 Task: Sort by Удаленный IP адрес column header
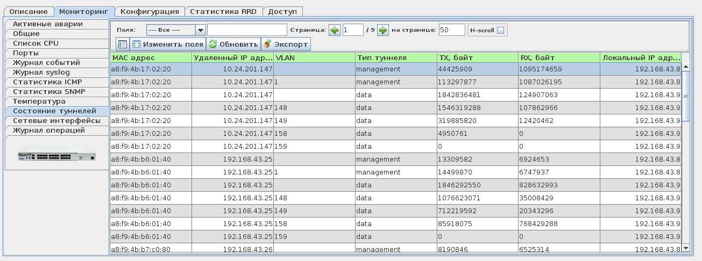232,57
